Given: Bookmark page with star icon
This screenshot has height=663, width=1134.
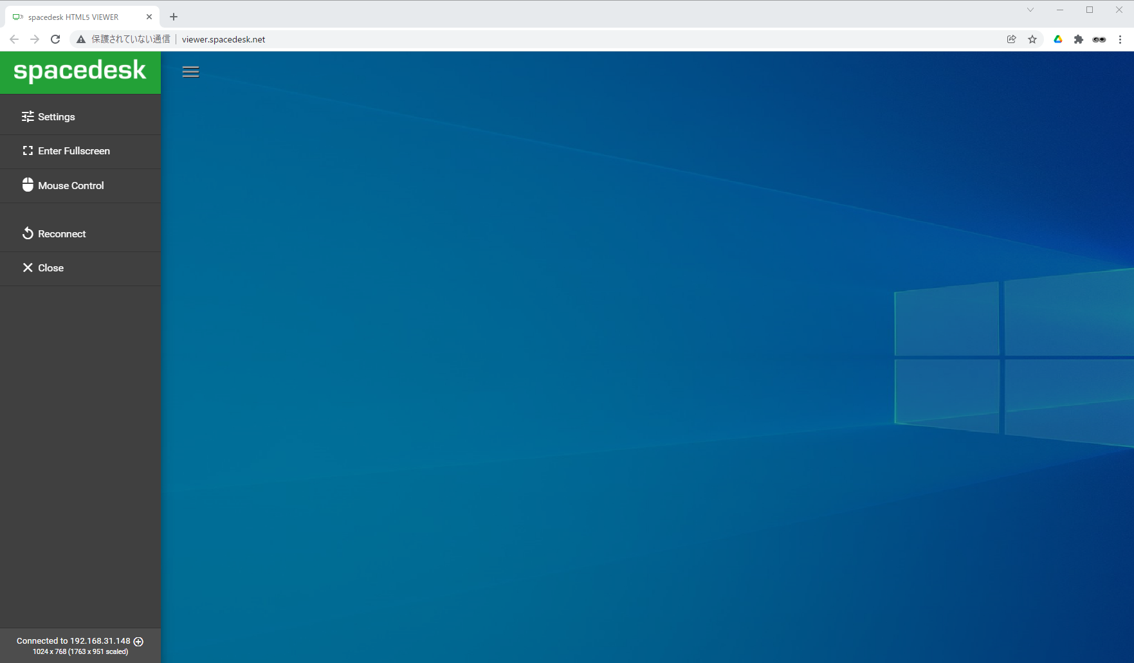Looking at the screenshot, I should [x=1032, y=39].
